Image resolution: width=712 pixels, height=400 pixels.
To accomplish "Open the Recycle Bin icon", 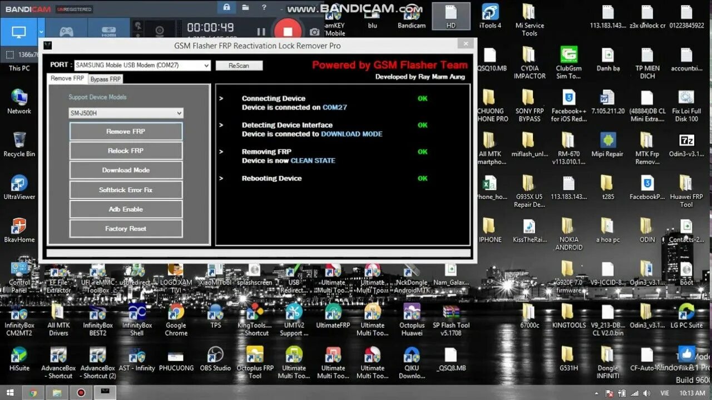I will point(19,144).
